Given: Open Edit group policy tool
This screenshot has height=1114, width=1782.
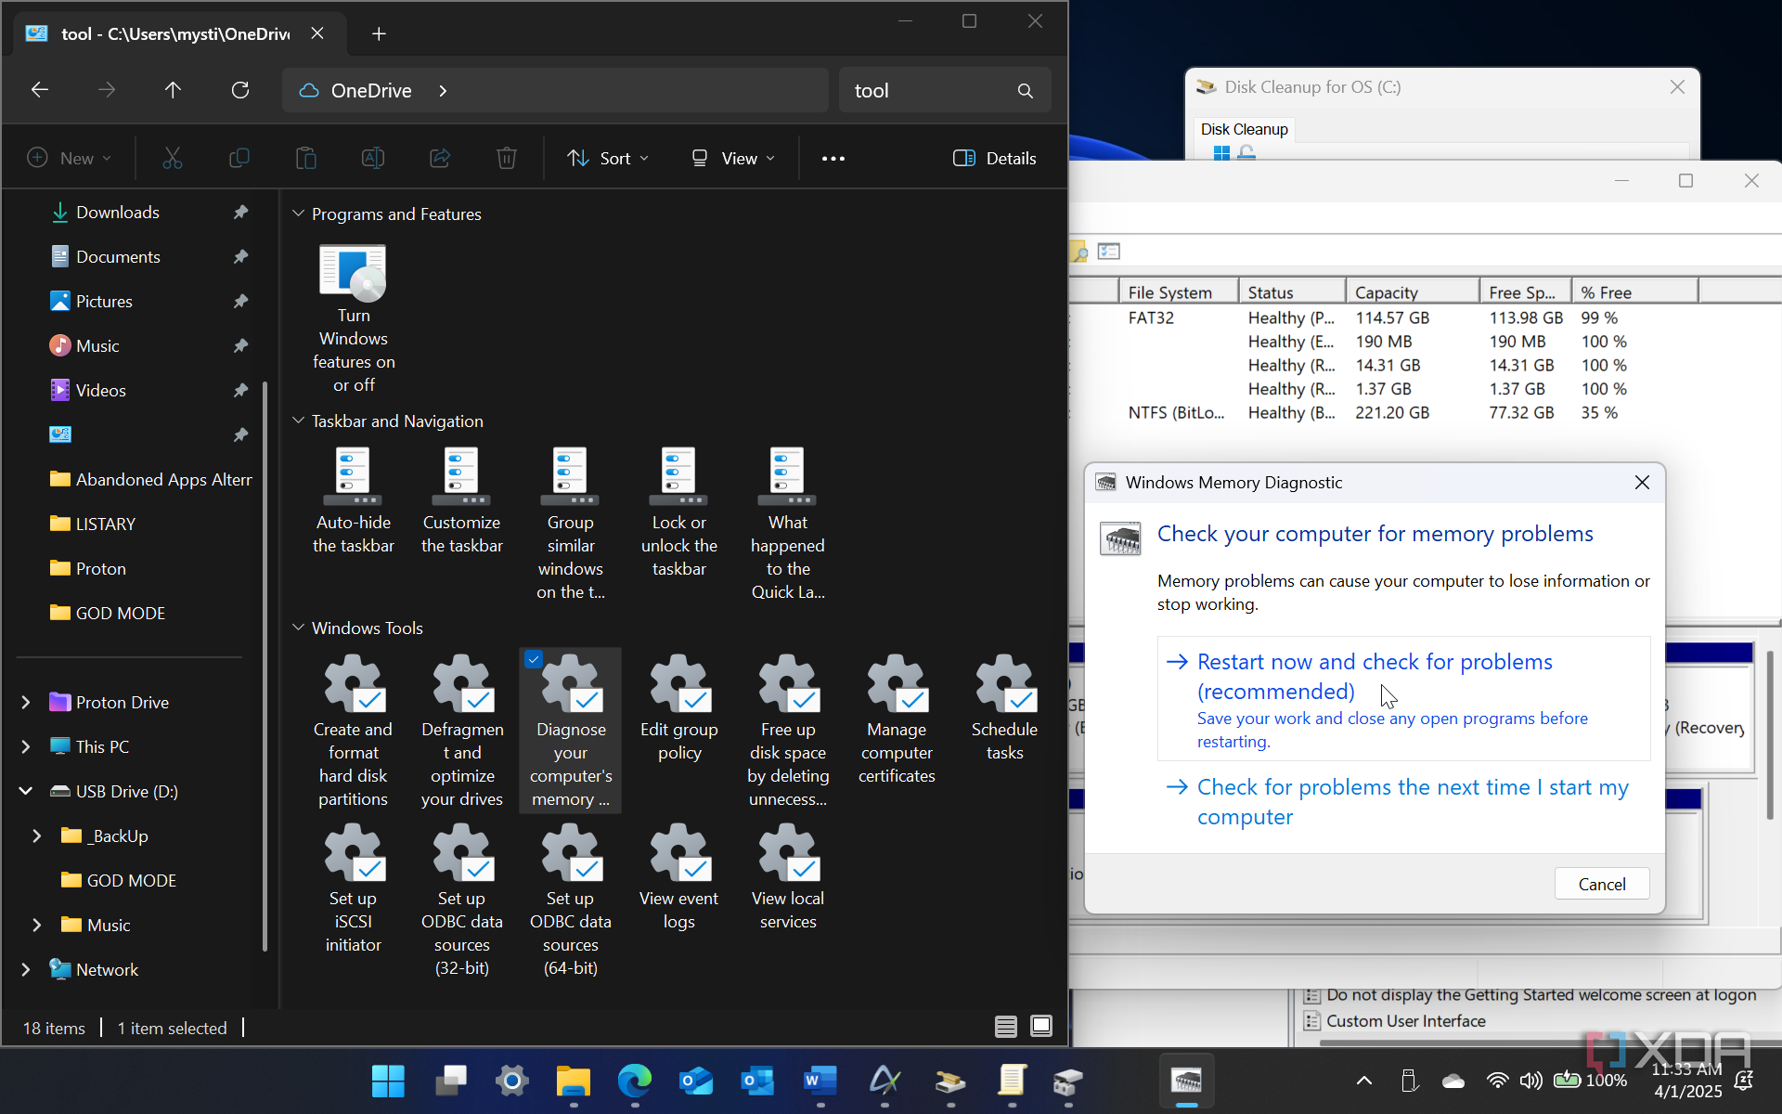Looking at the screenshot, I should 678,707.
